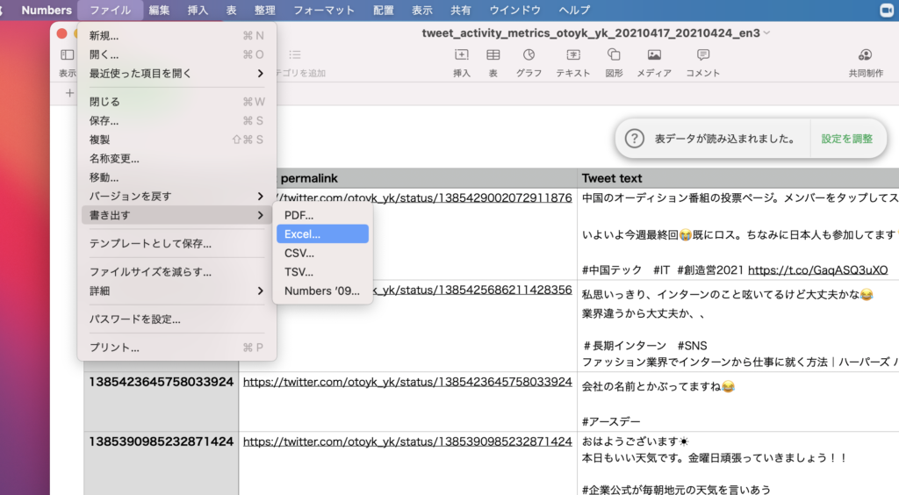Select ID cell 1385423645758033924
This screenshot has width=899, height=495.
tap(162, 401)
